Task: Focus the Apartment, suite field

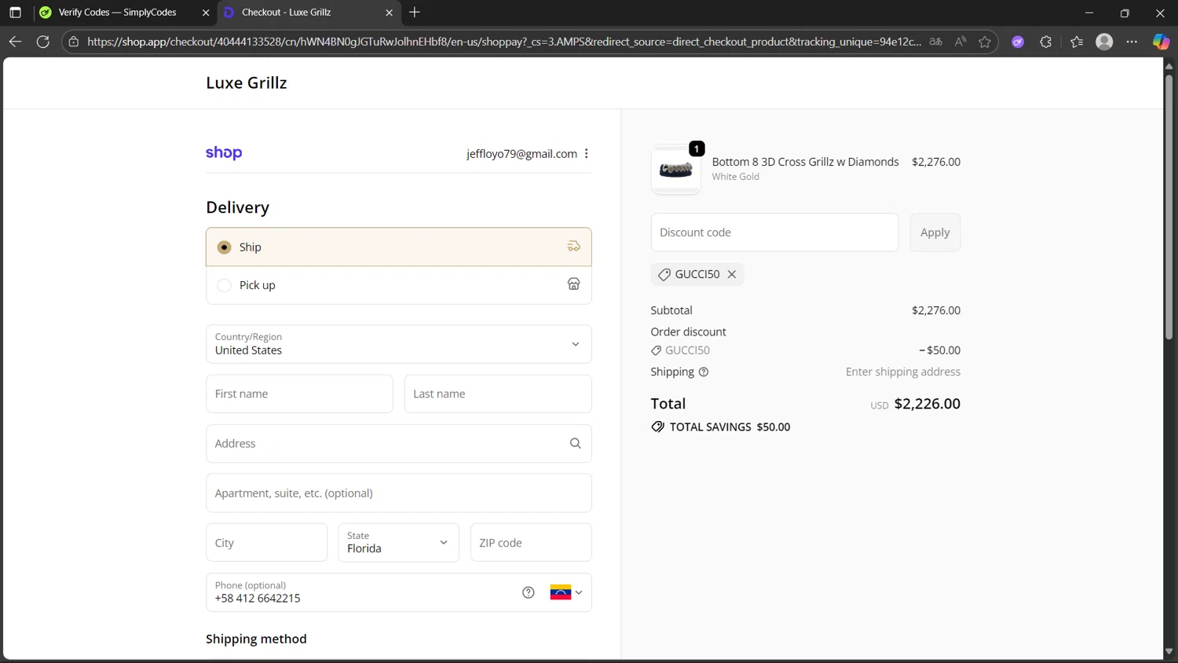Action: pos(399,493)
